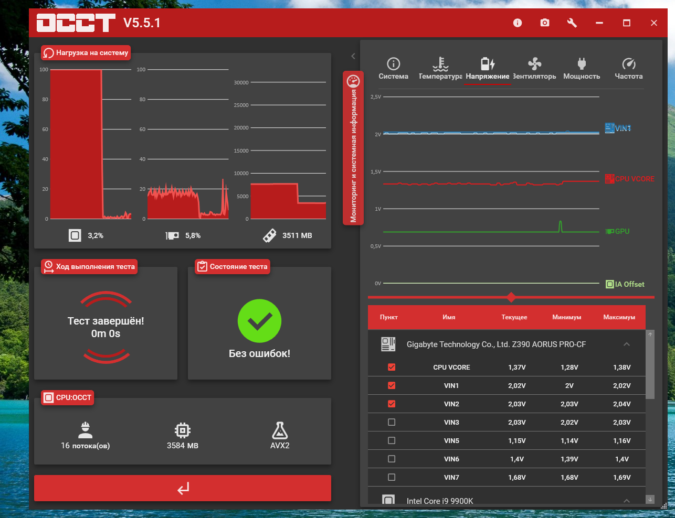This screenshot has width=675, height=518.
Task: Click the scrollbar down arrow in sensor table
Action: [x=650, y=500]
